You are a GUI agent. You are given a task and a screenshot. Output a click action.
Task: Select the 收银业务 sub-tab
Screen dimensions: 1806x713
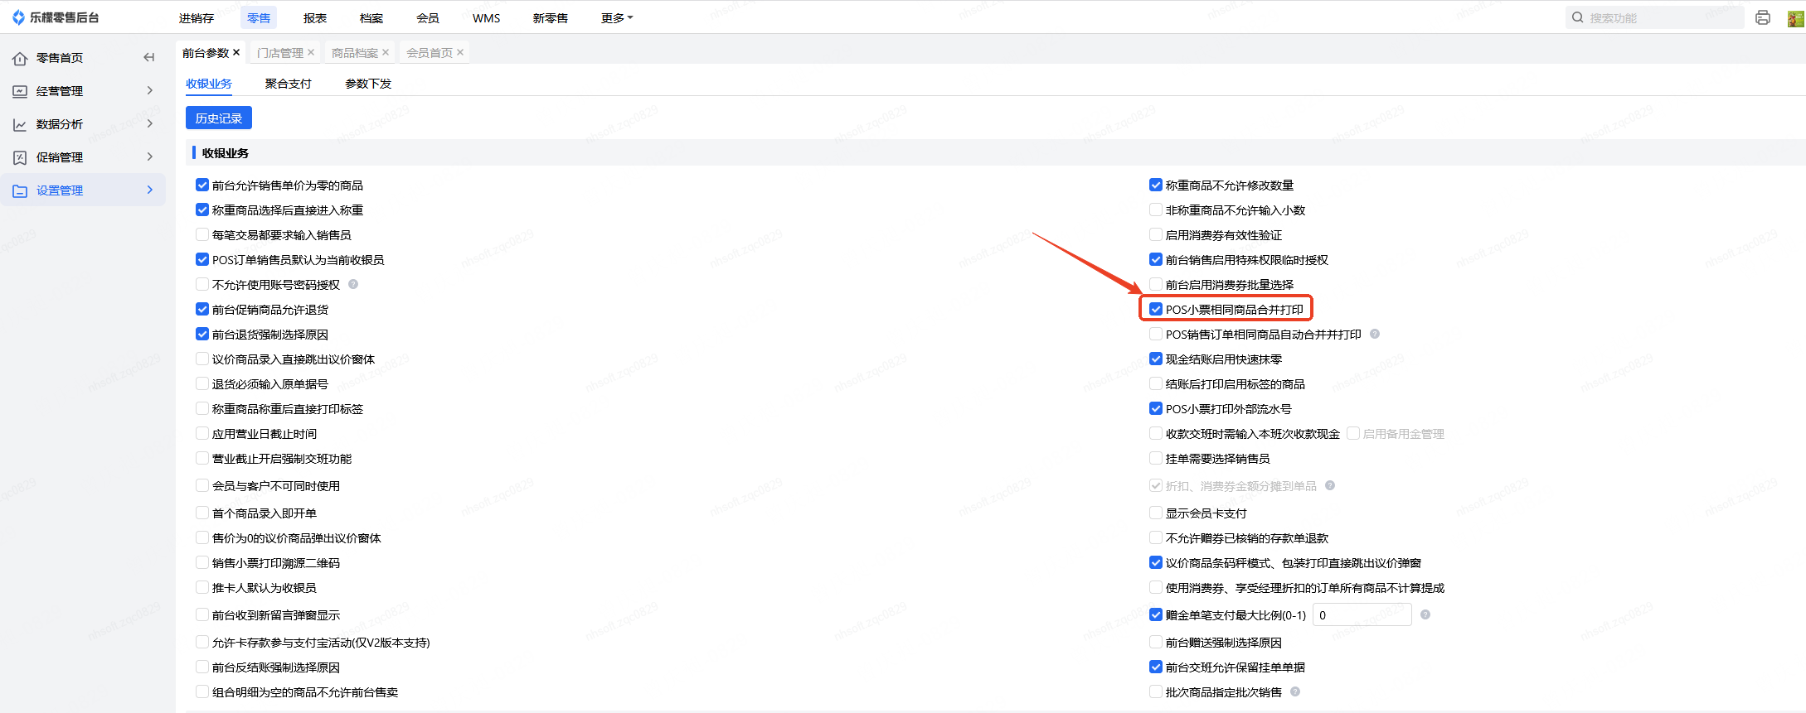point(209,84)
